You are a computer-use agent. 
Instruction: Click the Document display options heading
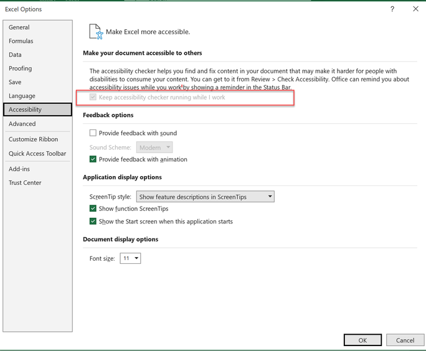(x=121, y=240)
